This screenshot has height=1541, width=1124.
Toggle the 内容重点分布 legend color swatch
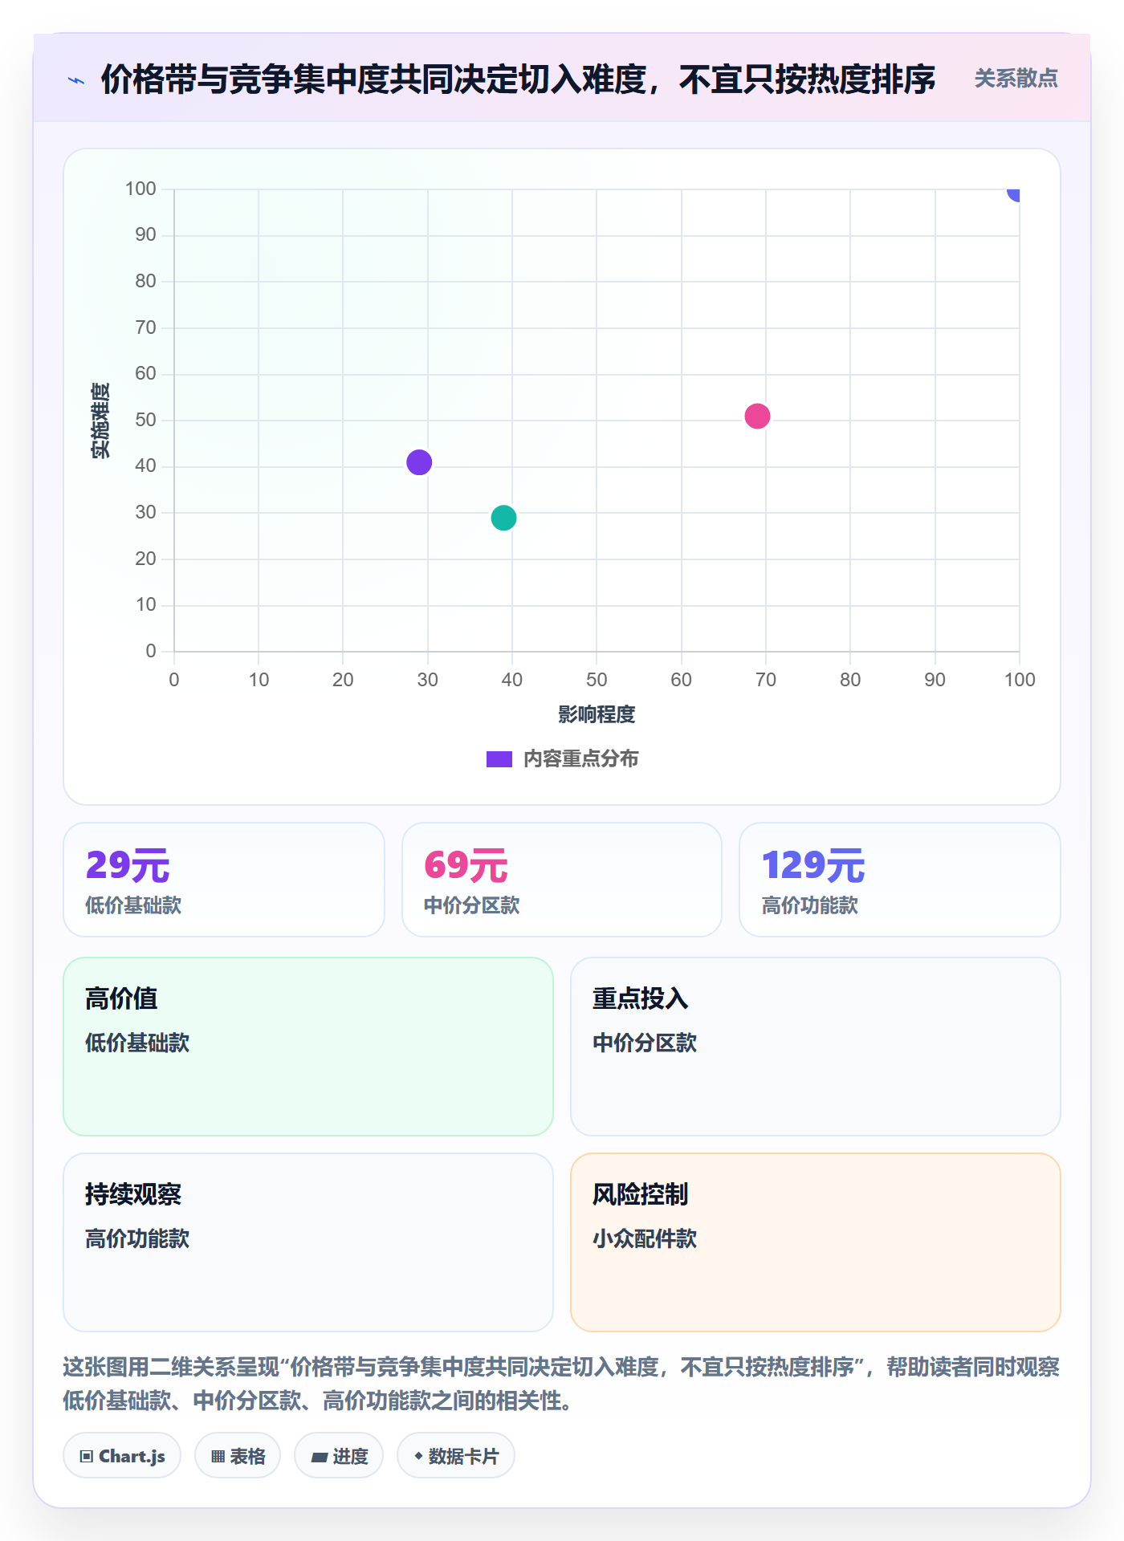point(499,759)
